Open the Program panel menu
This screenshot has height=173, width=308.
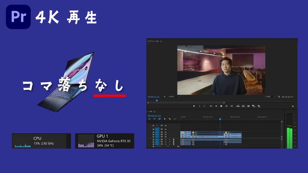coord(161,41)
